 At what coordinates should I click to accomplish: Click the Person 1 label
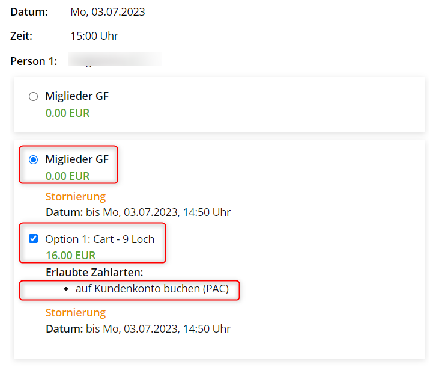click(x=34, y=61)
